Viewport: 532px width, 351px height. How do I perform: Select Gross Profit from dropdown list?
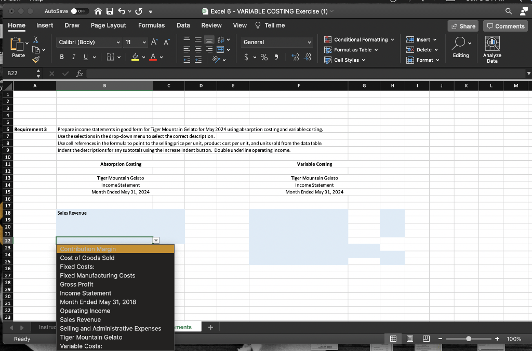115,284
